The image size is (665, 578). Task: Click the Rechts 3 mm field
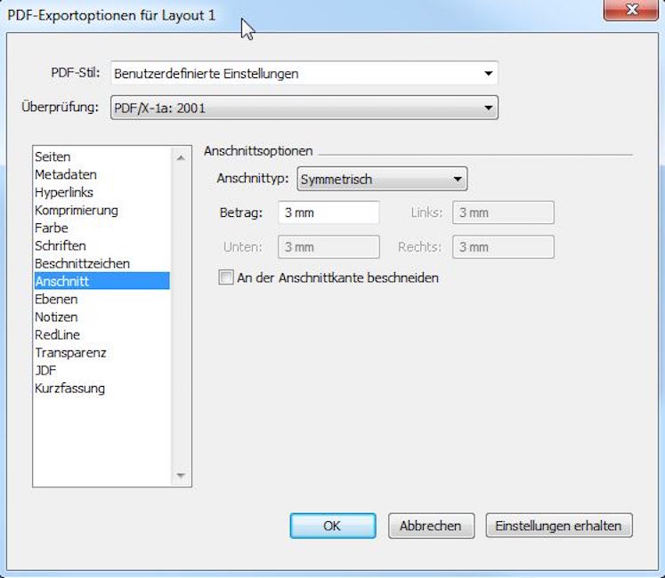point(503,246)
